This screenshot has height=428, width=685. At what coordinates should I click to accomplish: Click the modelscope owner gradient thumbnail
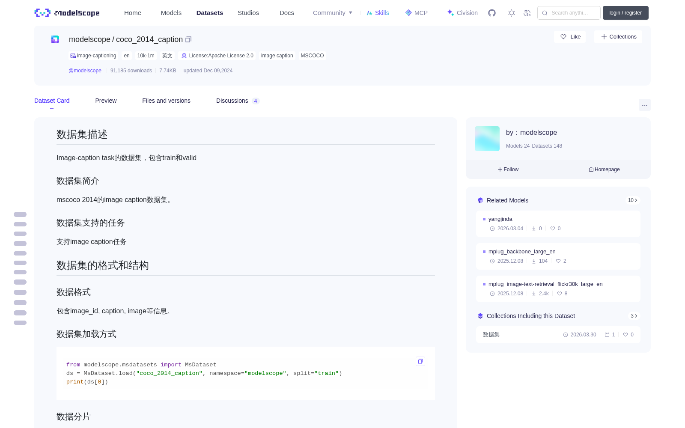487,139
